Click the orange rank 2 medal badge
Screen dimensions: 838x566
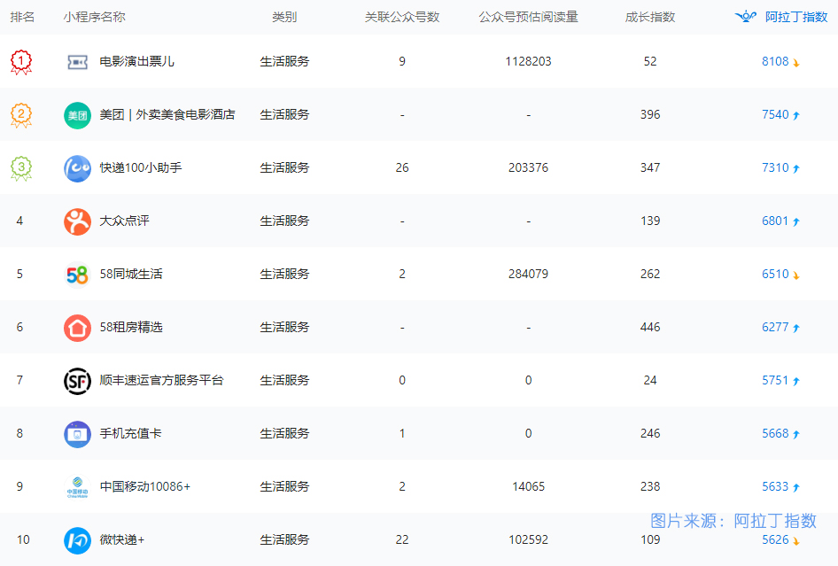point(21,115)
